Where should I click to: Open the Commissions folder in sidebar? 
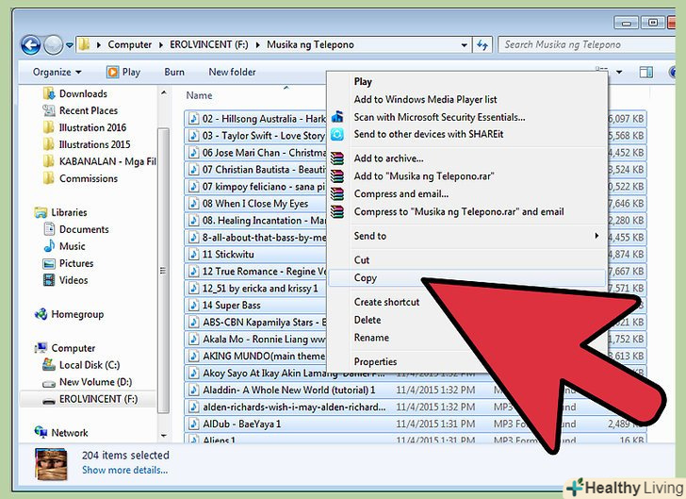click(x=80, y=178)
